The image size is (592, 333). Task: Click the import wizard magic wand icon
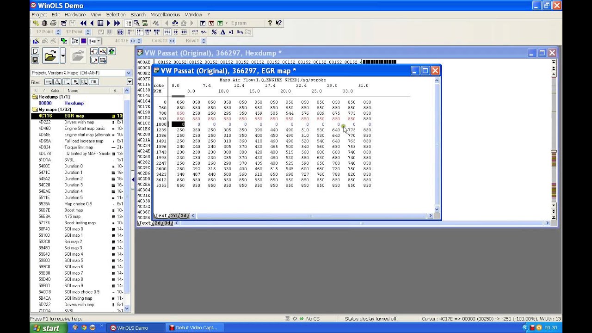103,51
